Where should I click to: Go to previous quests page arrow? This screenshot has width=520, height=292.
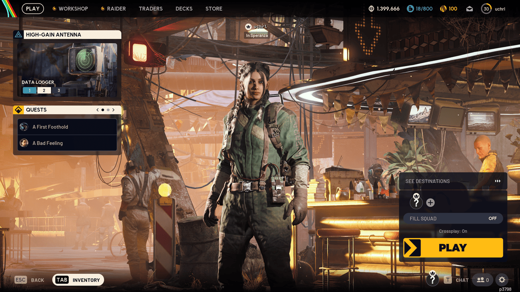(97, 110)
